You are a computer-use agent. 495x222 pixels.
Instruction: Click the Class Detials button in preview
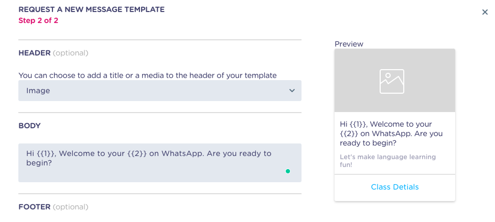pyautogui.click(x=395, y=187)
